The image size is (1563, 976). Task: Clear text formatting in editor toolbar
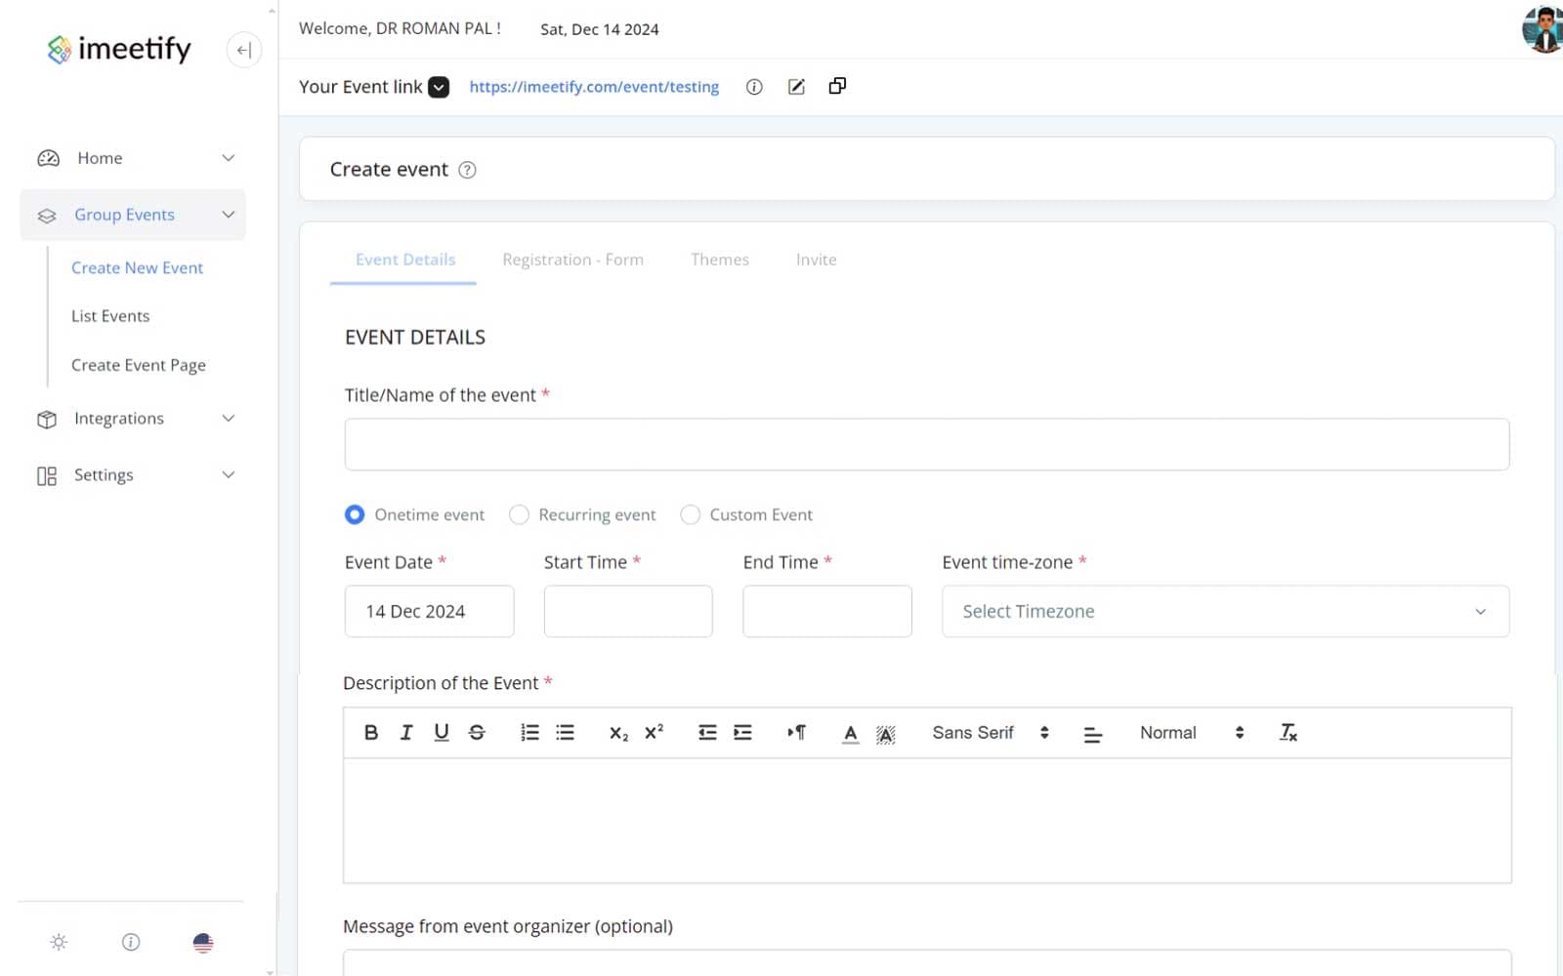[1288, 732]
